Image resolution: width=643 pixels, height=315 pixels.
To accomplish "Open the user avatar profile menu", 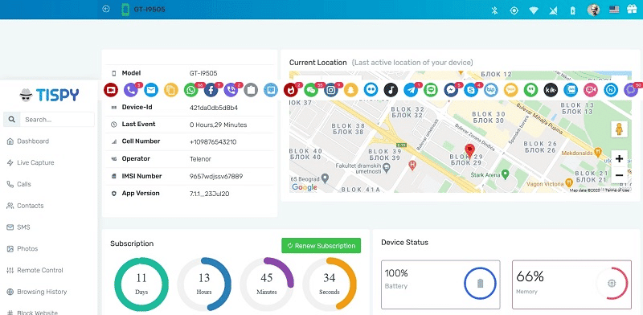I will click(593, 10).
